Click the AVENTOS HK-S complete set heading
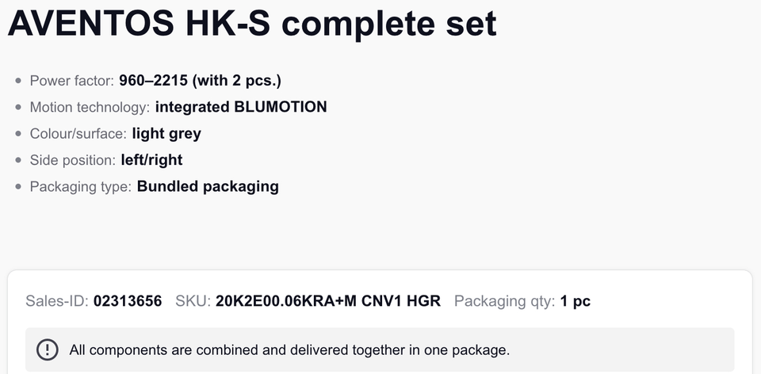 point(252,24)
